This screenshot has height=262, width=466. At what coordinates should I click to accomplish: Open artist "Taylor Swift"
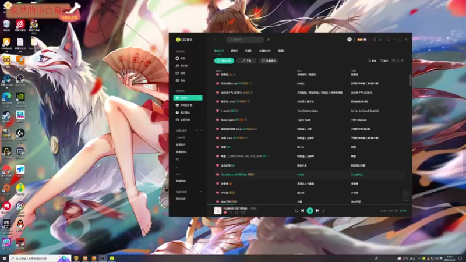tap(303, 120)
